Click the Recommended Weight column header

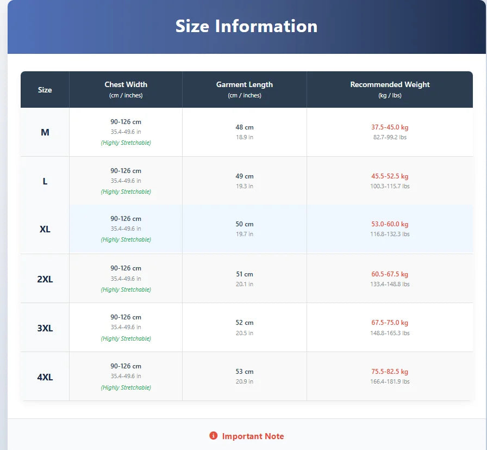click(x=390, y=85)
